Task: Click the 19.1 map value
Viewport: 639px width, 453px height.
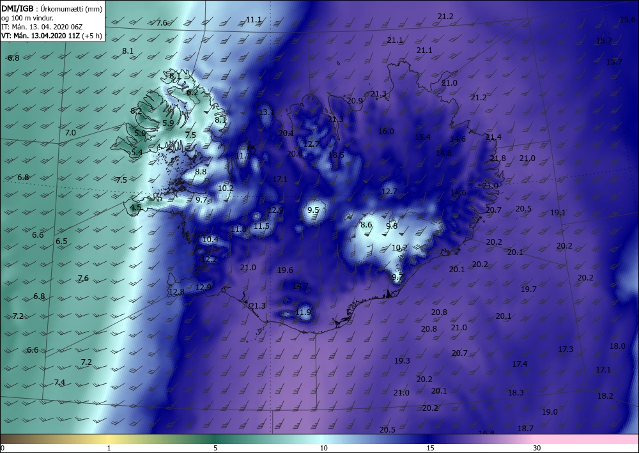Action: tap(558, 212)
